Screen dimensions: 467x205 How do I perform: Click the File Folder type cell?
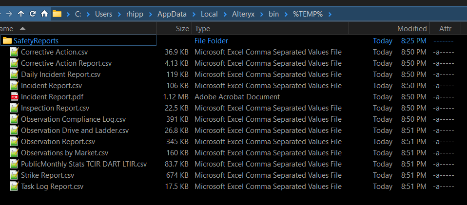click(212, 41)
